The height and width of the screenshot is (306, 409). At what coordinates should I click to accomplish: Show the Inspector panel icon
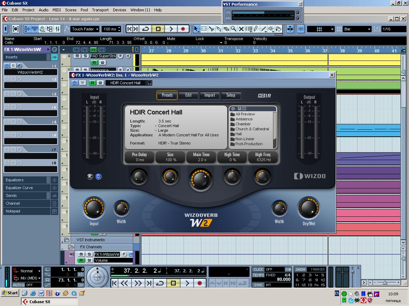click(x=27, y=29)
